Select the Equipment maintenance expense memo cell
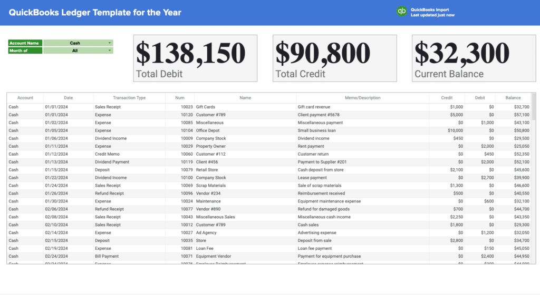 363,201
